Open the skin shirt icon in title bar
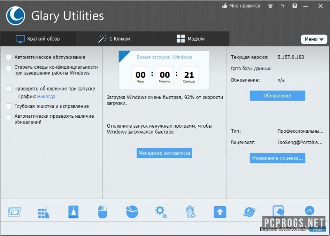The width and height of the screenshot is (330, 236). click(x=271, y=6)
